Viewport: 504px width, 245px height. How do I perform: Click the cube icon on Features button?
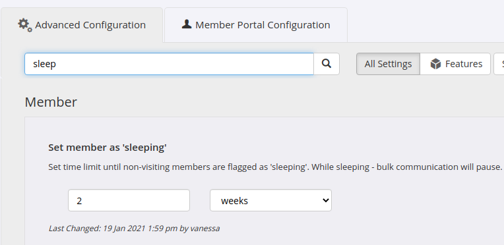435,64
